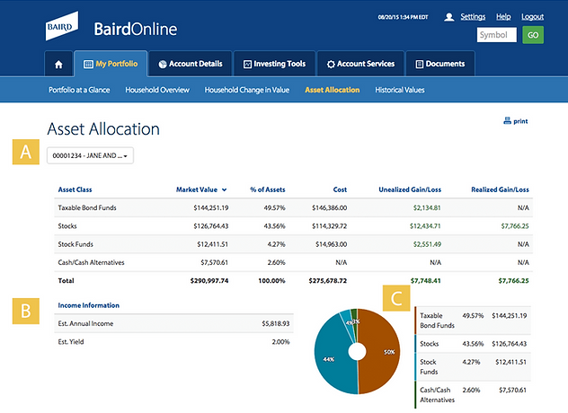Sort by Cost column header
Image resolution: width=568 pixels, height=413 pixels.
coord(340,189)
